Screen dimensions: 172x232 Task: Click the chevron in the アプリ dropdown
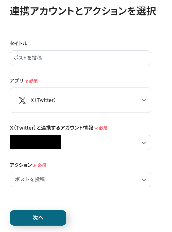click(x=144, y=100)
